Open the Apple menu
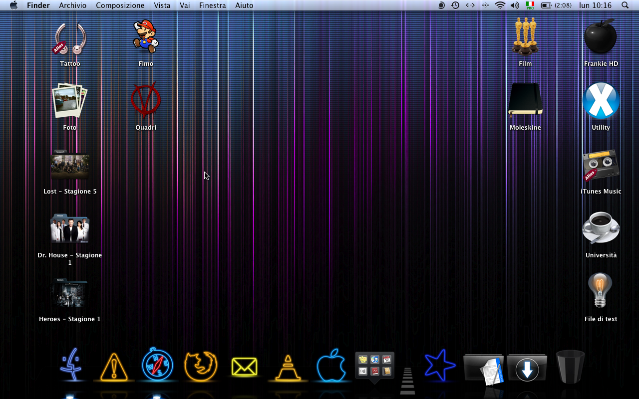Viewport: 639px width, 399px height. [x=13, y=5]
